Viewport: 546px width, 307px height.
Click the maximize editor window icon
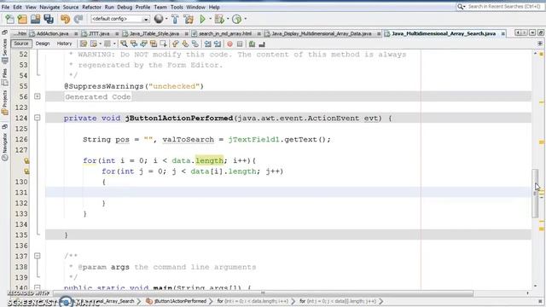point(540,32)
